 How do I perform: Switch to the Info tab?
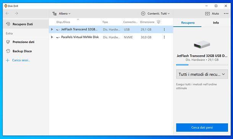coord(216,23)
